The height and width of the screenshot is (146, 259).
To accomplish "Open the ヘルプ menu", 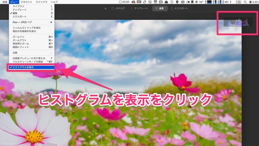I will point(54,2).
